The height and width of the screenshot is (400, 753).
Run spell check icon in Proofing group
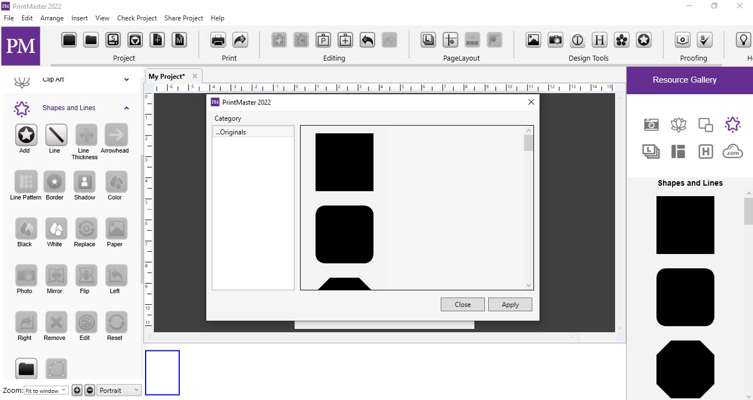[705, 40]
